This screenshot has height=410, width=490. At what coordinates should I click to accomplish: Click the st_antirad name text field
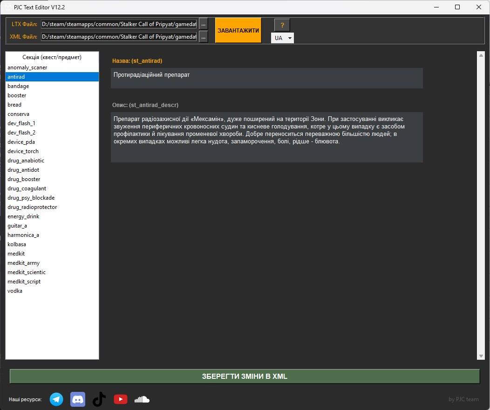(x=266, y=78)
